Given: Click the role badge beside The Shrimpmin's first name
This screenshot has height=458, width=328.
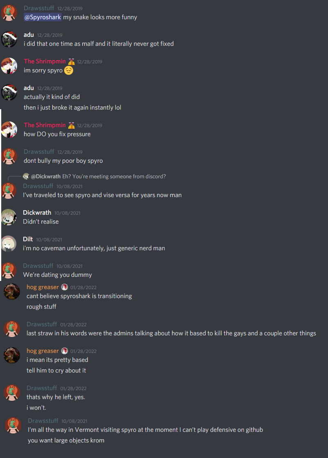Looking at the screenshot, I should [71, 61].
